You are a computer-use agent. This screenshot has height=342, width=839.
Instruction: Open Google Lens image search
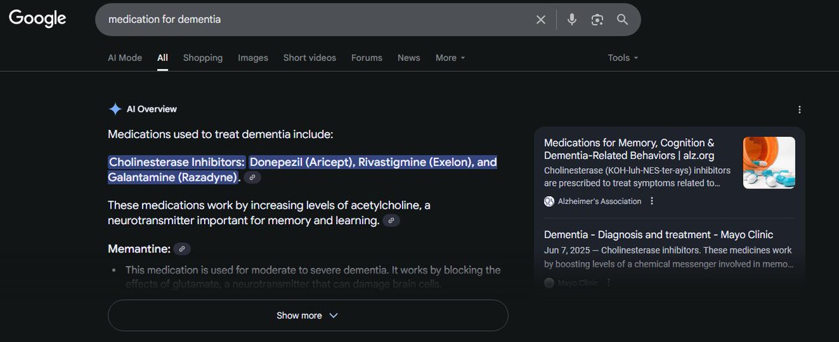[597, 20]
